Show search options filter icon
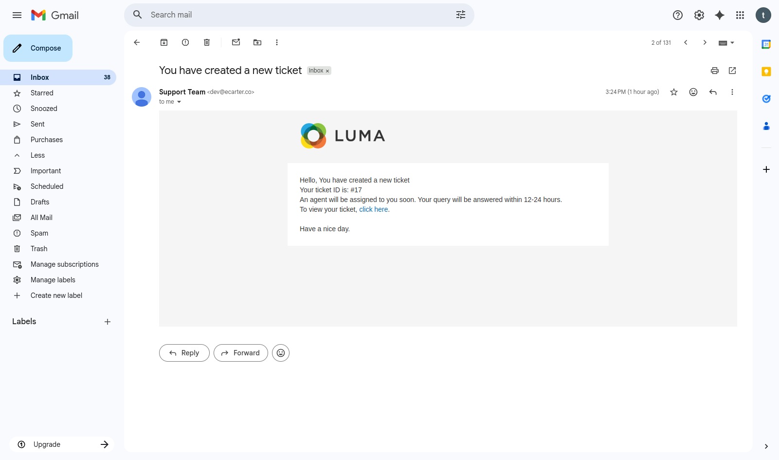 (461, 15)
